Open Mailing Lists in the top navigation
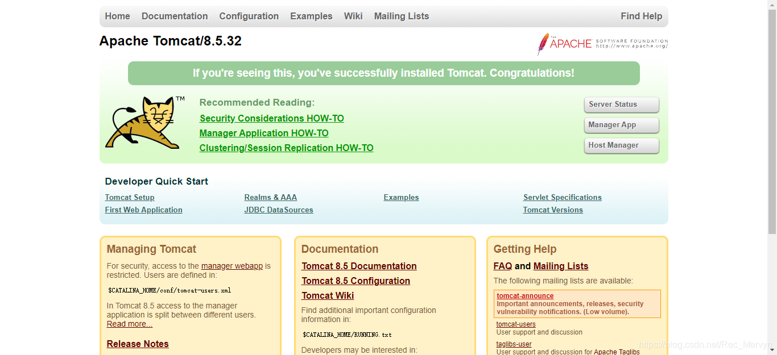The width and height of the screenshot is (777, 355). (402, 16)
